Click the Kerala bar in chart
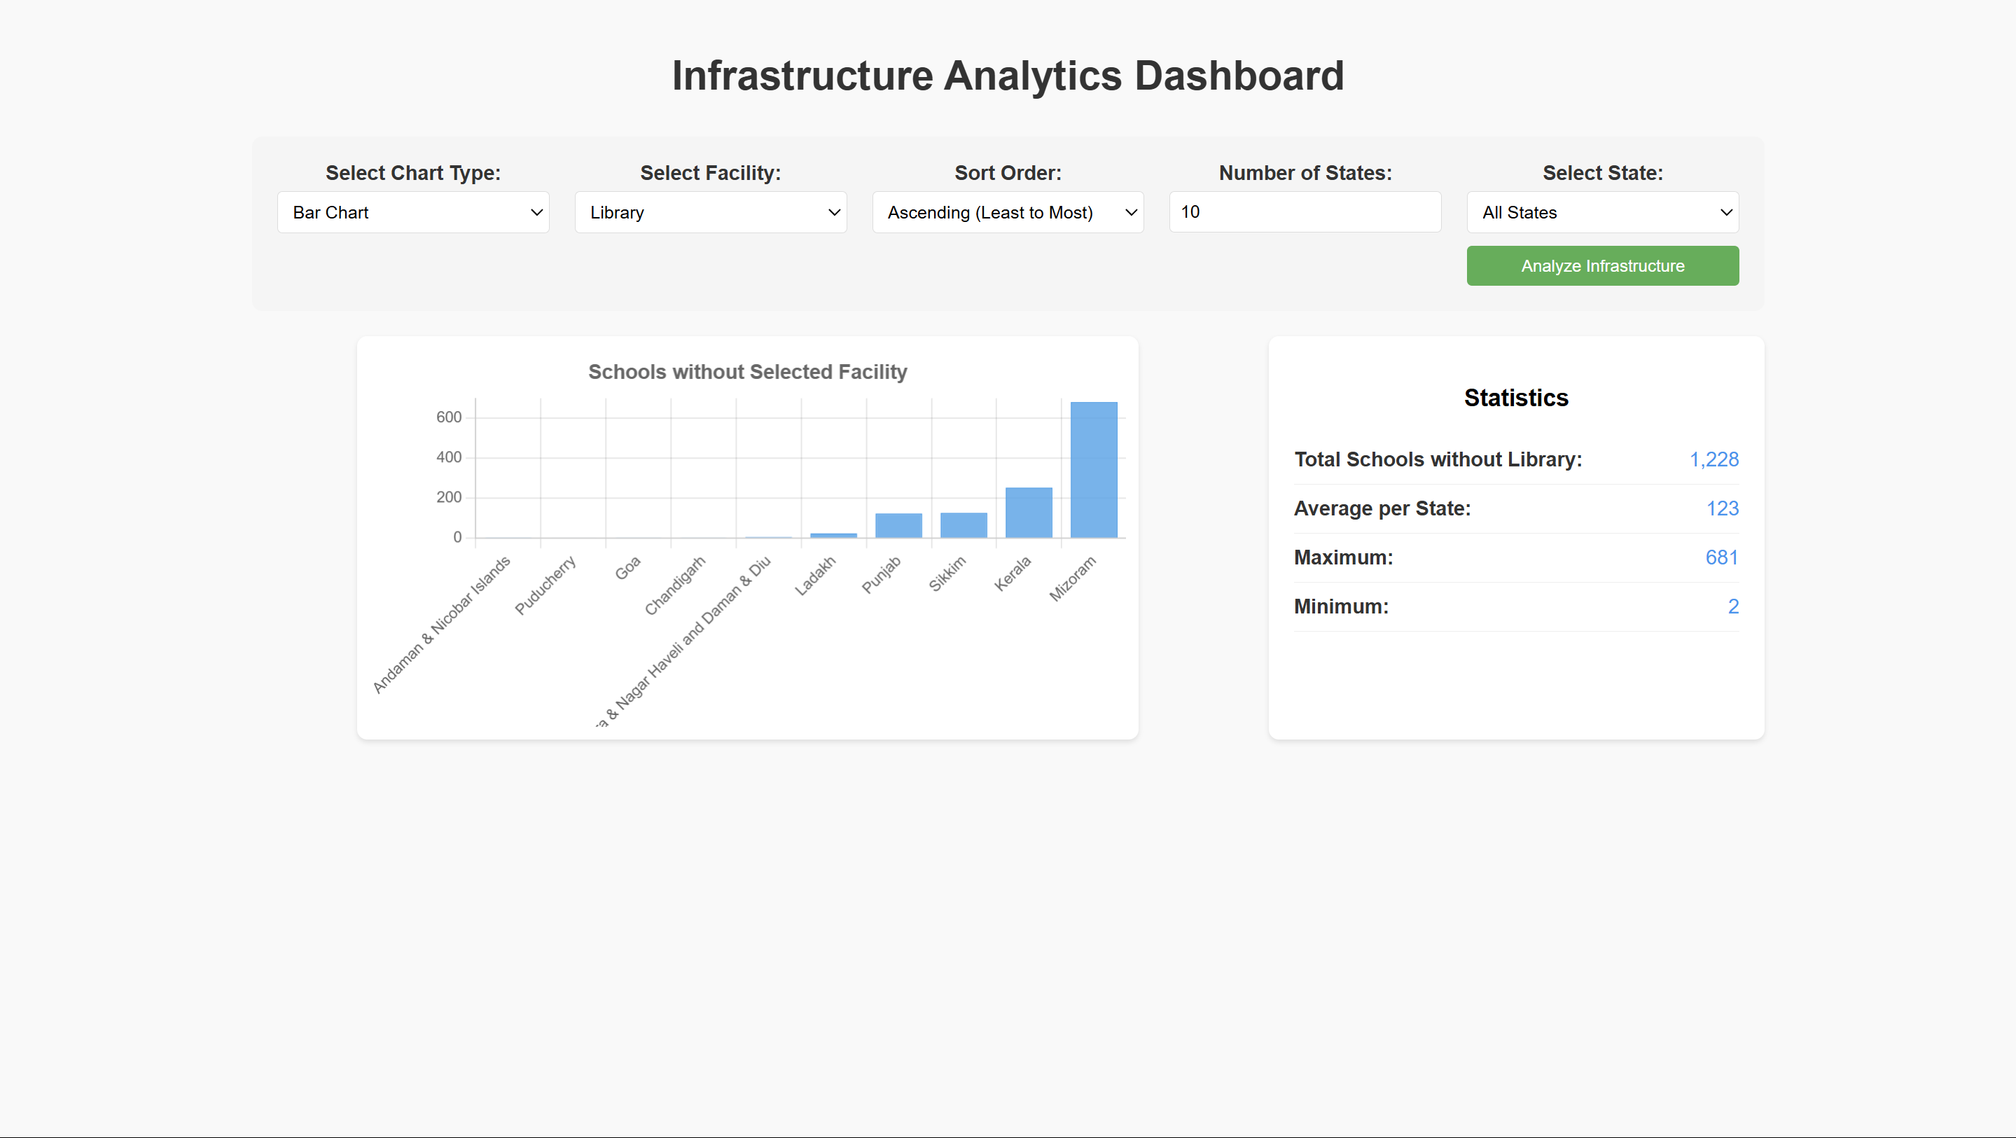2016x1138 pixels. point(1029,513)
